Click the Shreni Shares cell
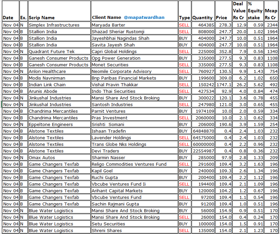Screen dimensions: 280x234 click(x=134, y=230)
